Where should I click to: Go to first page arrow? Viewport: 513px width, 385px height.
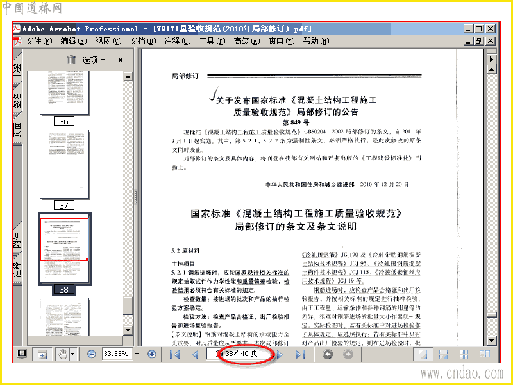[174, 355]
